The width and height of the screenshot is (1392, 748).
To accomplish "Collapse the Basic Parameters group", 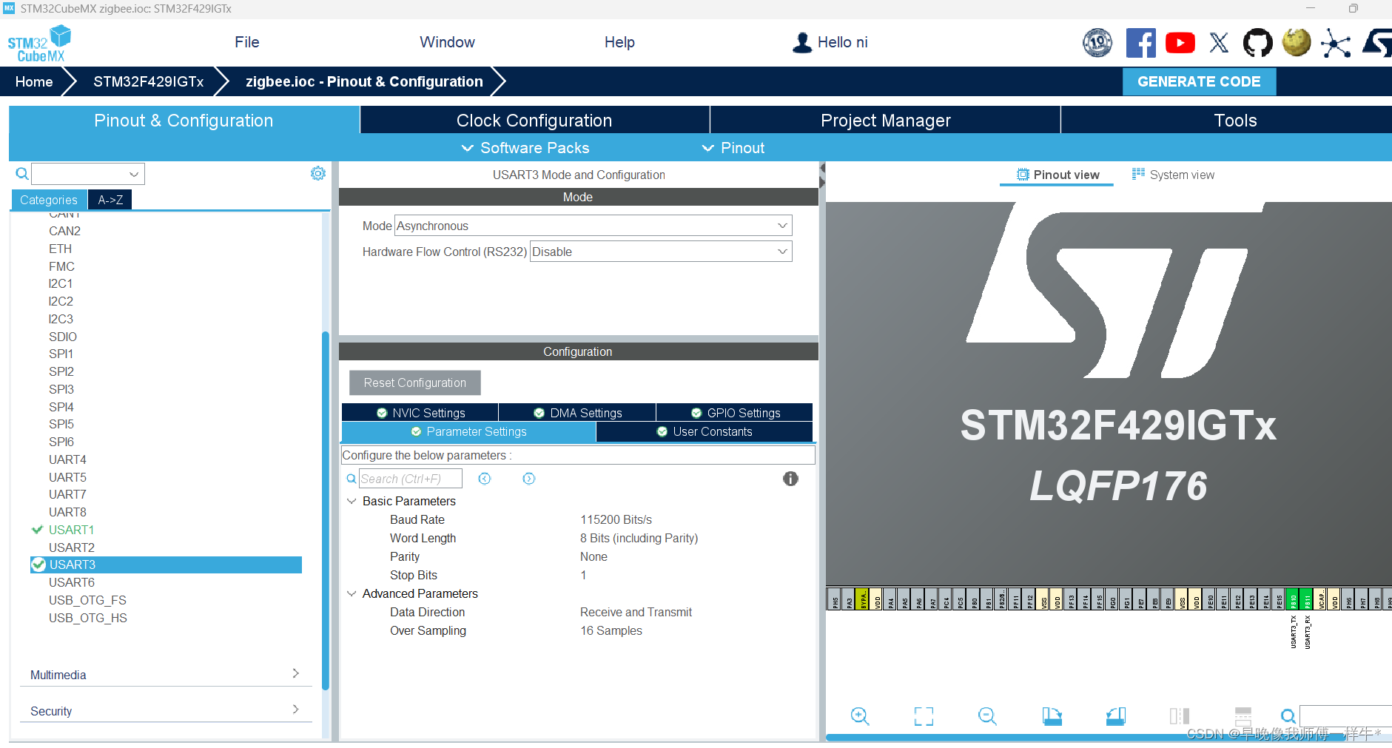I will pos(352,501).
